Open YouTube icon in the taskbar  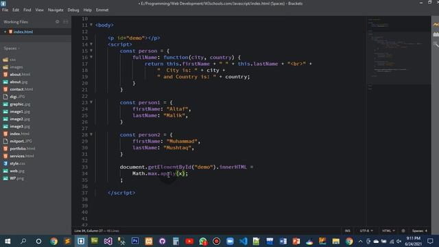[189, 241]
